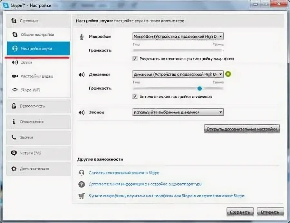The height and width of the screenshot is (223, 290).
Task: Open the Дополнительно section
Action: pos(38,169)
